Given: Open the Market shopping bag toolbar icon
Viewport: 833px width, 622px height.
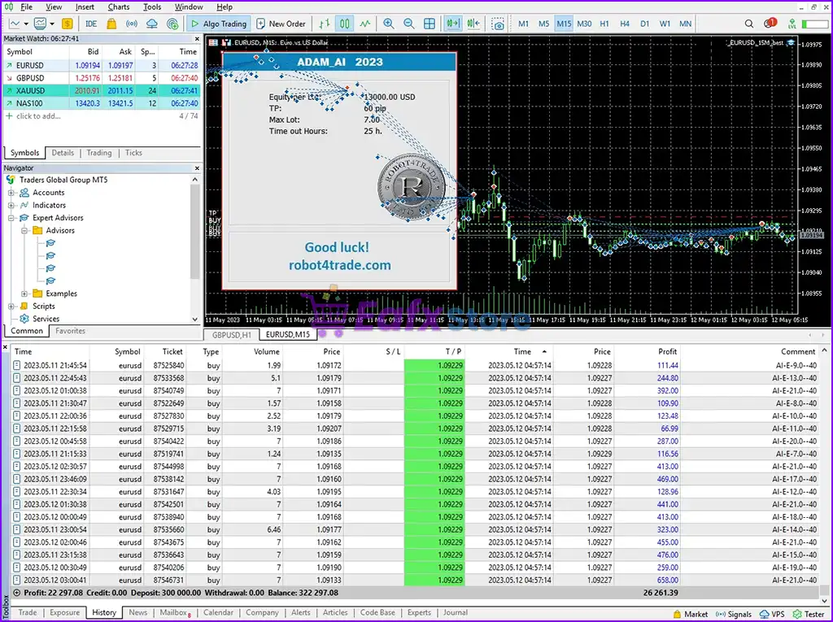Looking at the screenshot, I should pyautogui.click(x=111, y=24).
